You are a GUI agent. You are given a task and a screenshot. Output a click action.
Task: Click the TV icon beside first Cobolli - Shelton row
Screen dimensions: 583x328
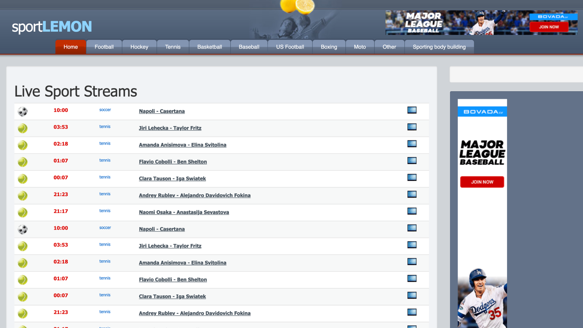click(x=412, y=161)
